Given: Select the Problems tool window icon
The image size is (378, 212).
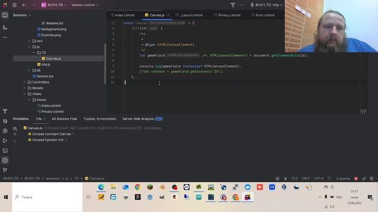Looking at the screenshot, I should click(x=5, y=160).
